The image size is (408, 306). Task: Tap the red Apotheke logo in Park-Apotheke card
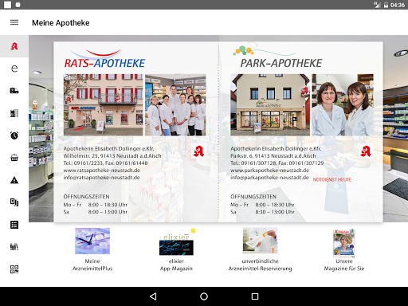366,151
